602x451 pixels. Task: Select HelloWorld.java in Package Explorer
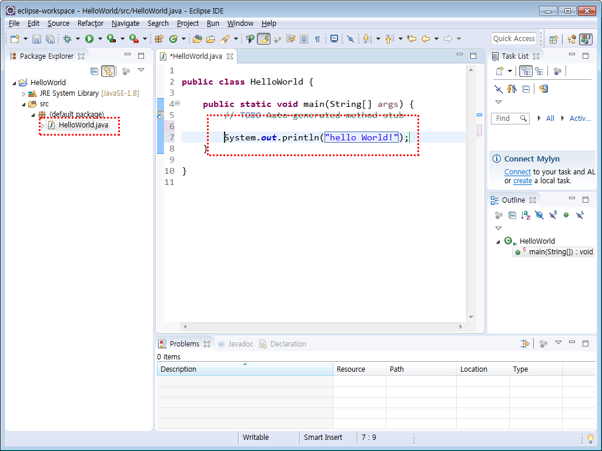83,125
